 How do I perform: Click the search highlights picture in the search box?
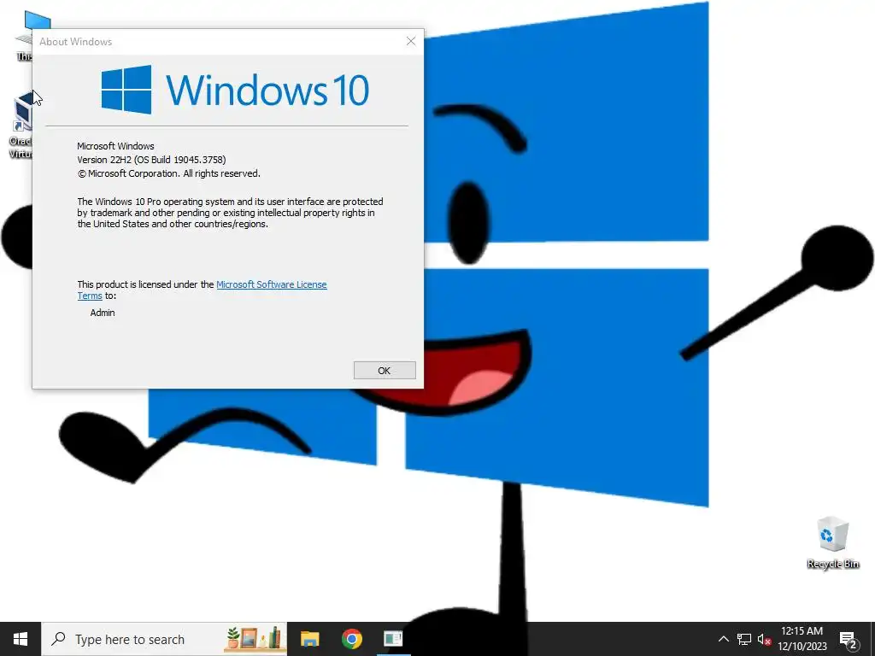(x=255, y=639)
